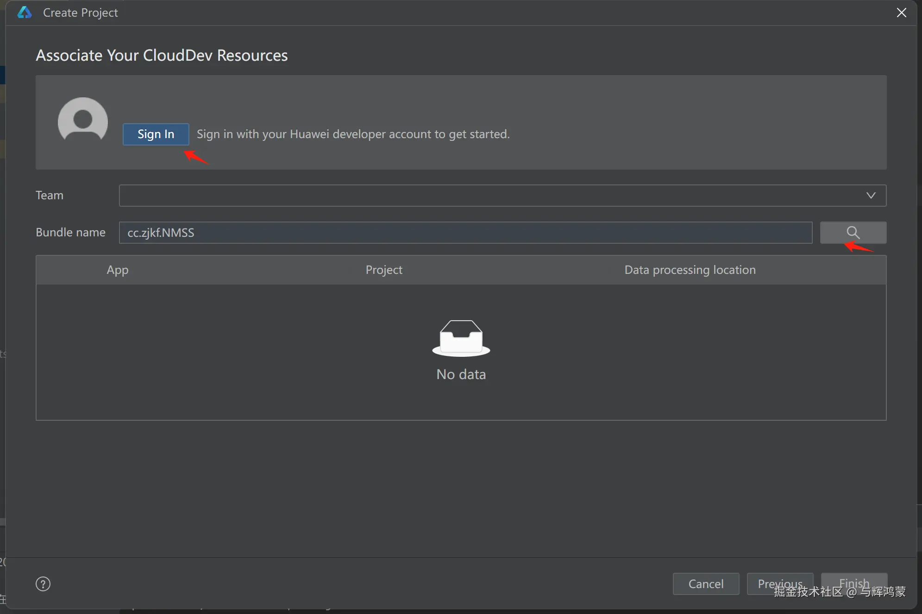Click the Cancel button
922x614 pixels.
pyautogui.click(x=706, y=584)
